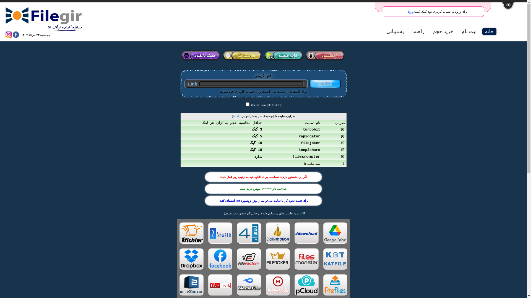Open the صف دانلود download queue tab
The height and width of the screenshot is (298, 531).
pyautogui.click(x=201, y=55)
